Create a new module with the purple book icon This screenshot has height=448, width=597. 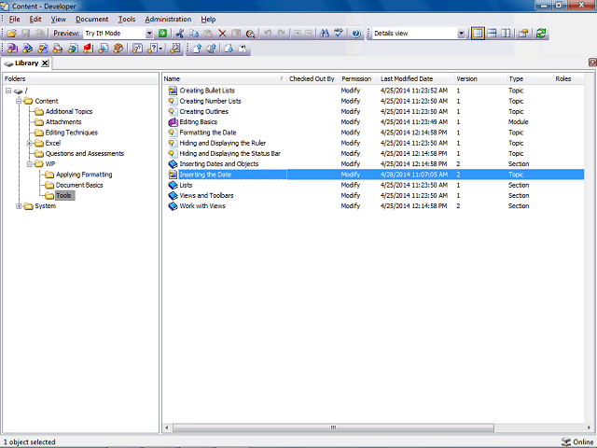click(x=12, y=49)
